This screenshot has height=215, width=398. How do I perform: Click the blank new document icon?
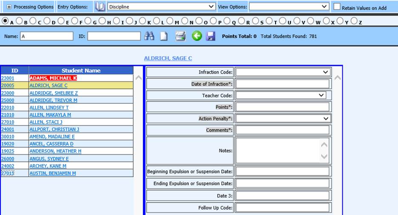164,37
